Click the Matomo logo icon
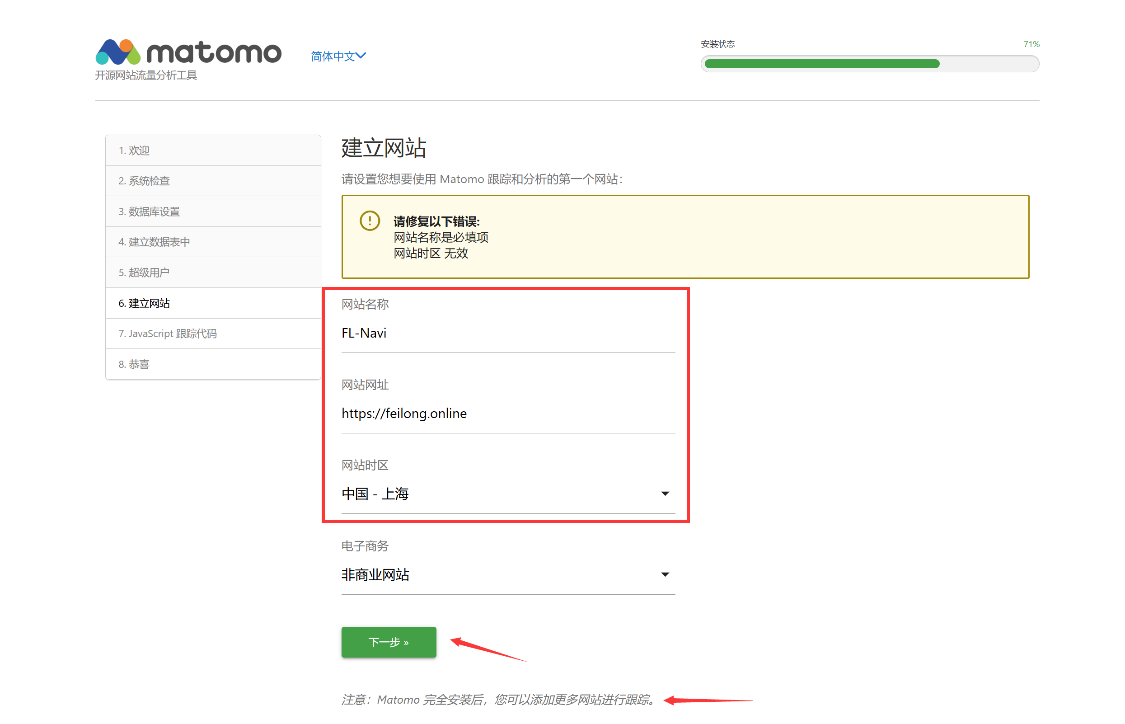The image size is (1125, 724). coord(118,52)
